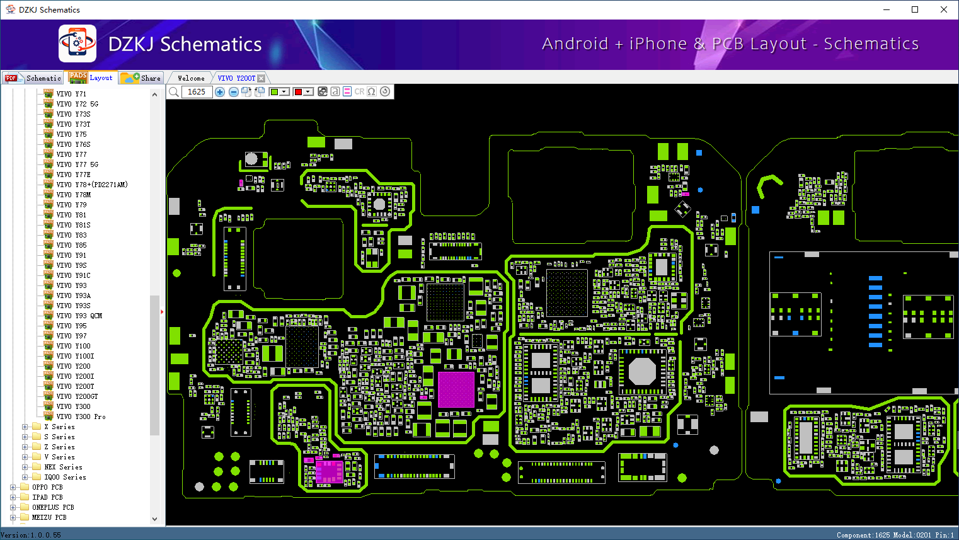959x540 pixels.
Task: Click the blue plus zoom-in button
Action: click(x=220, y=92)
